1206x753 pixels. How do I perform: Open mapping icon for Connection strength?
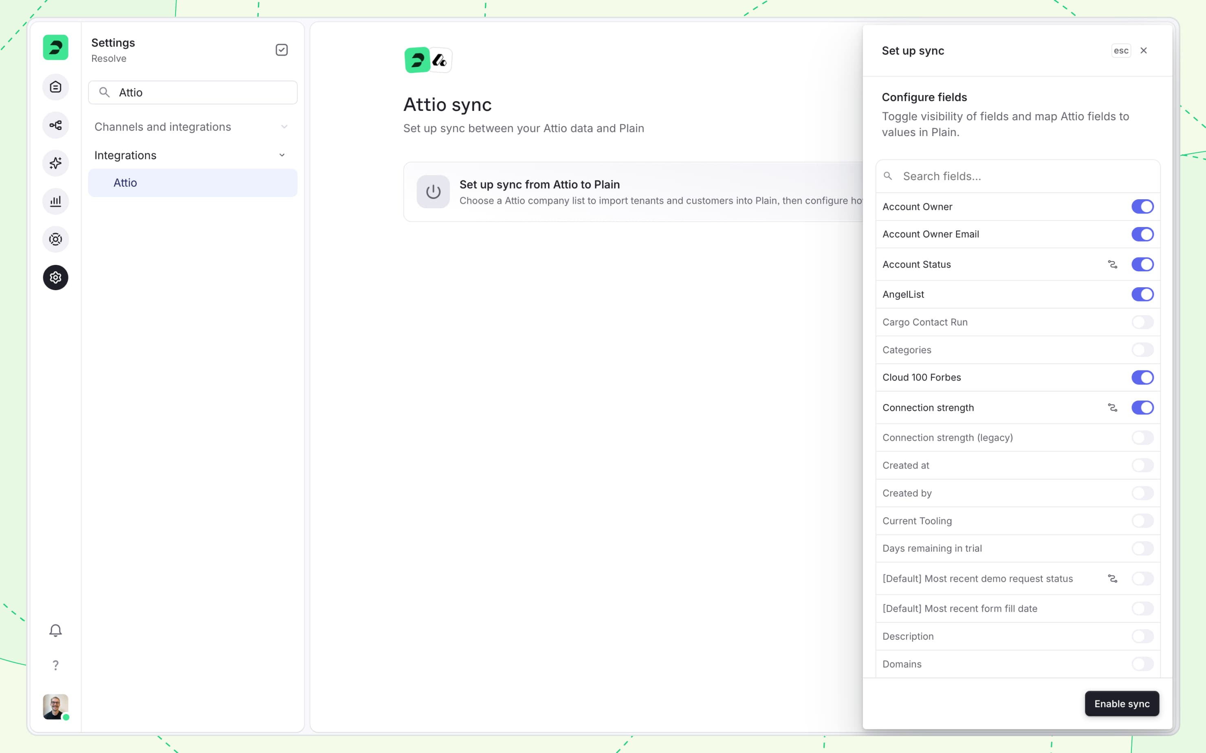tap(1112, 407)
